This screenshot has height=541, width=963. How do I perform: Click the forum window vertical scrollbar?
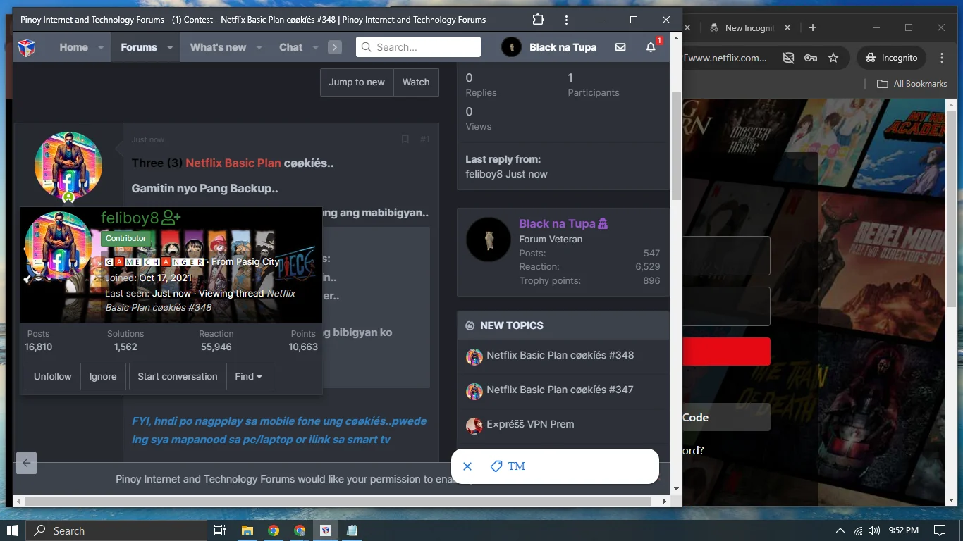(x=676, y=145)
